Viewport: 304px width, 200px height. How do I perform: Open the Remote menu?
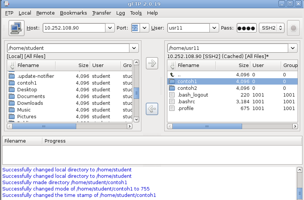click(x=45, y=13)
